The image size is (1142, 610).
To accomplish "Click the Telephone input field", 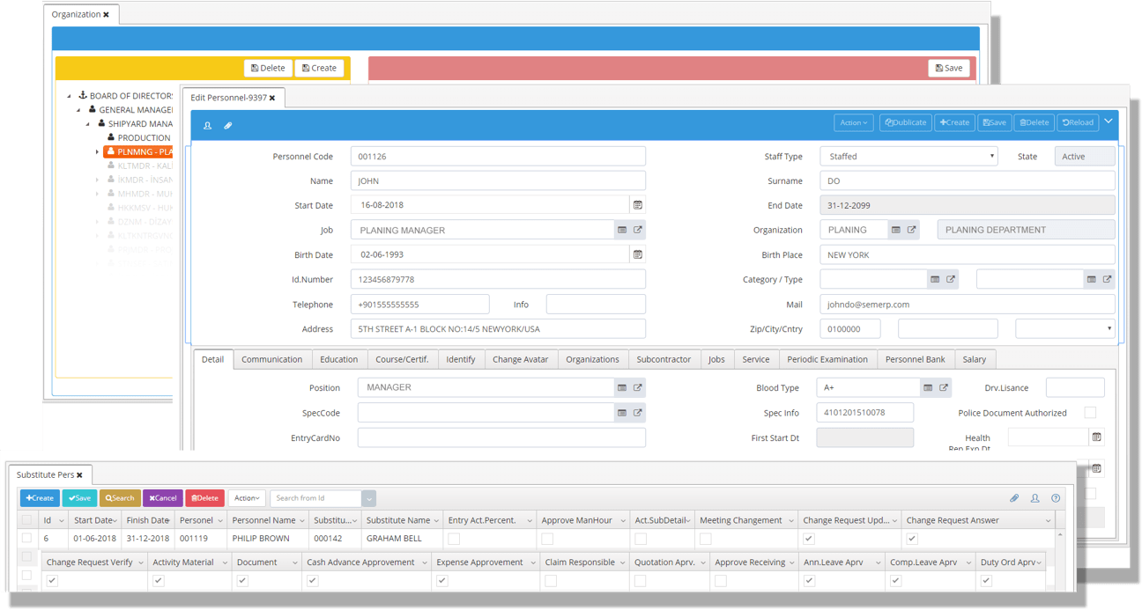I will pyautogui.click(x=419, y=305).
